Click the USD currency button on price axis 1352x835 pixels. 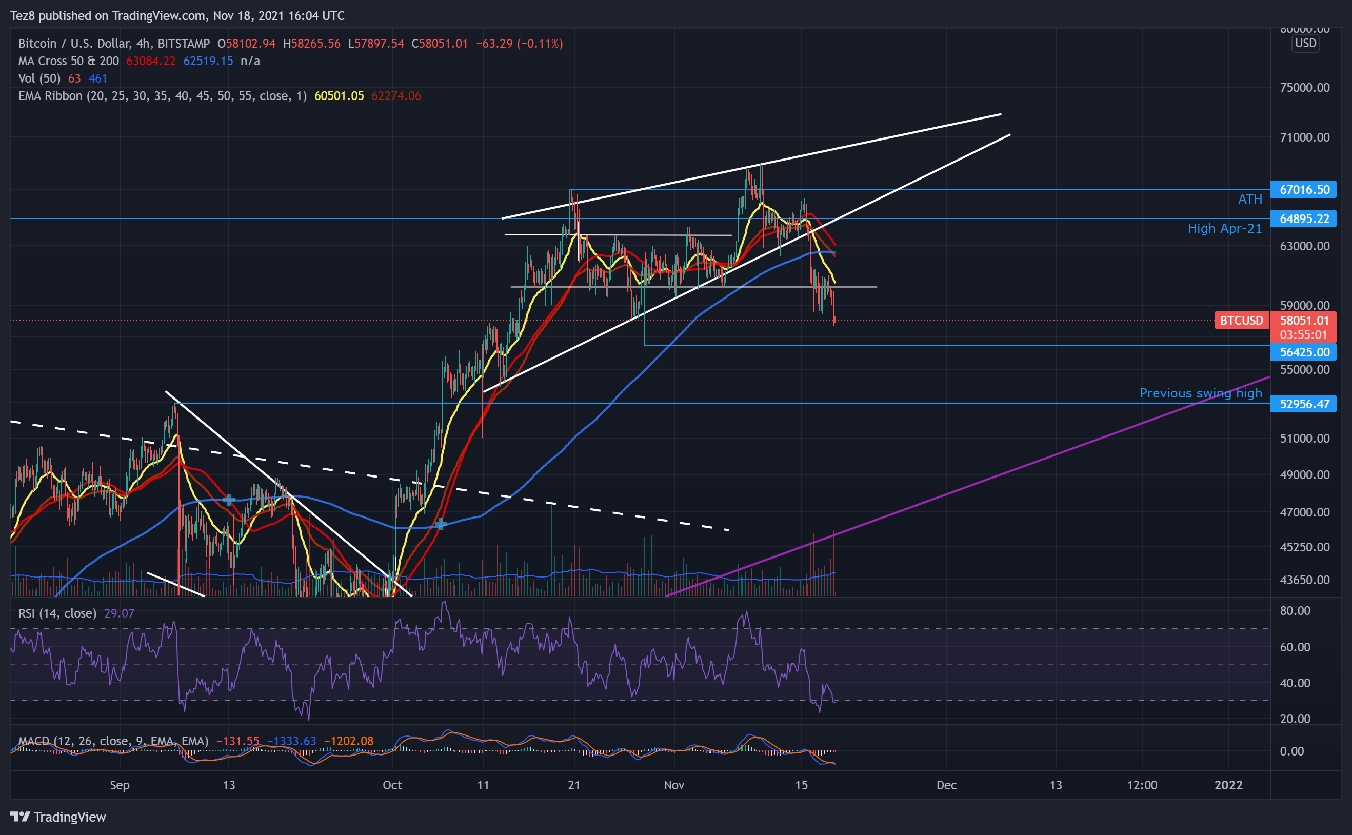click(x=1306, y=43)
